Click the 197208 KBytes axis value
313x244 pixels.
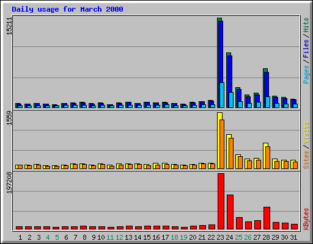(x=9, y=183)
